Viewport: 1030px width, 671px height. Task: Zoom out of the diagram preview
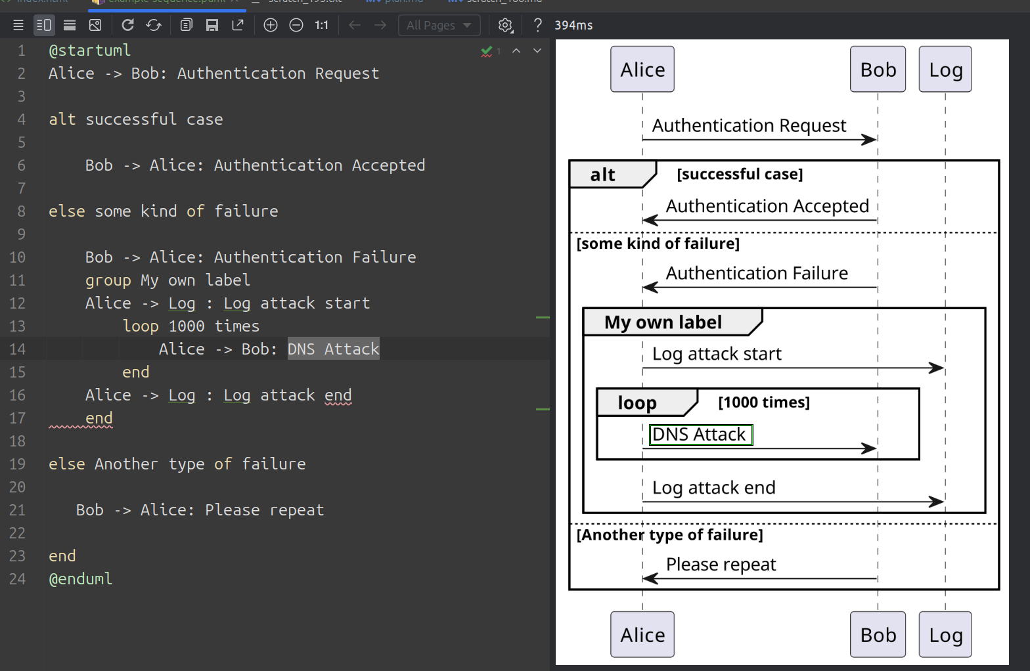click(296, 25)
